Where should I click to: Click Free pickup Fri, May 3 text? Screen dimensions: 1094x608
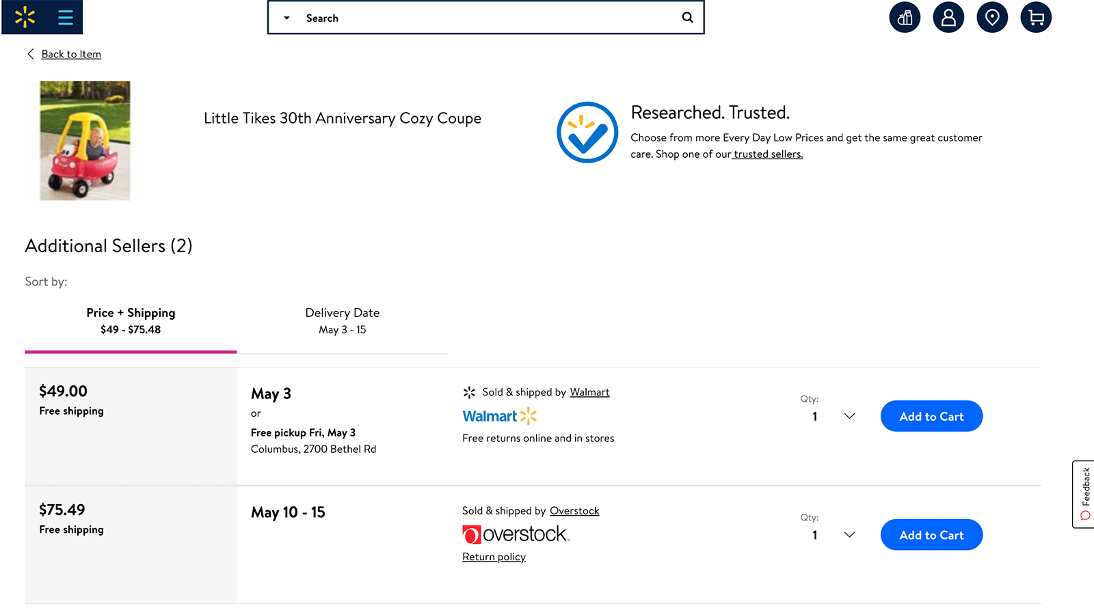303,432
